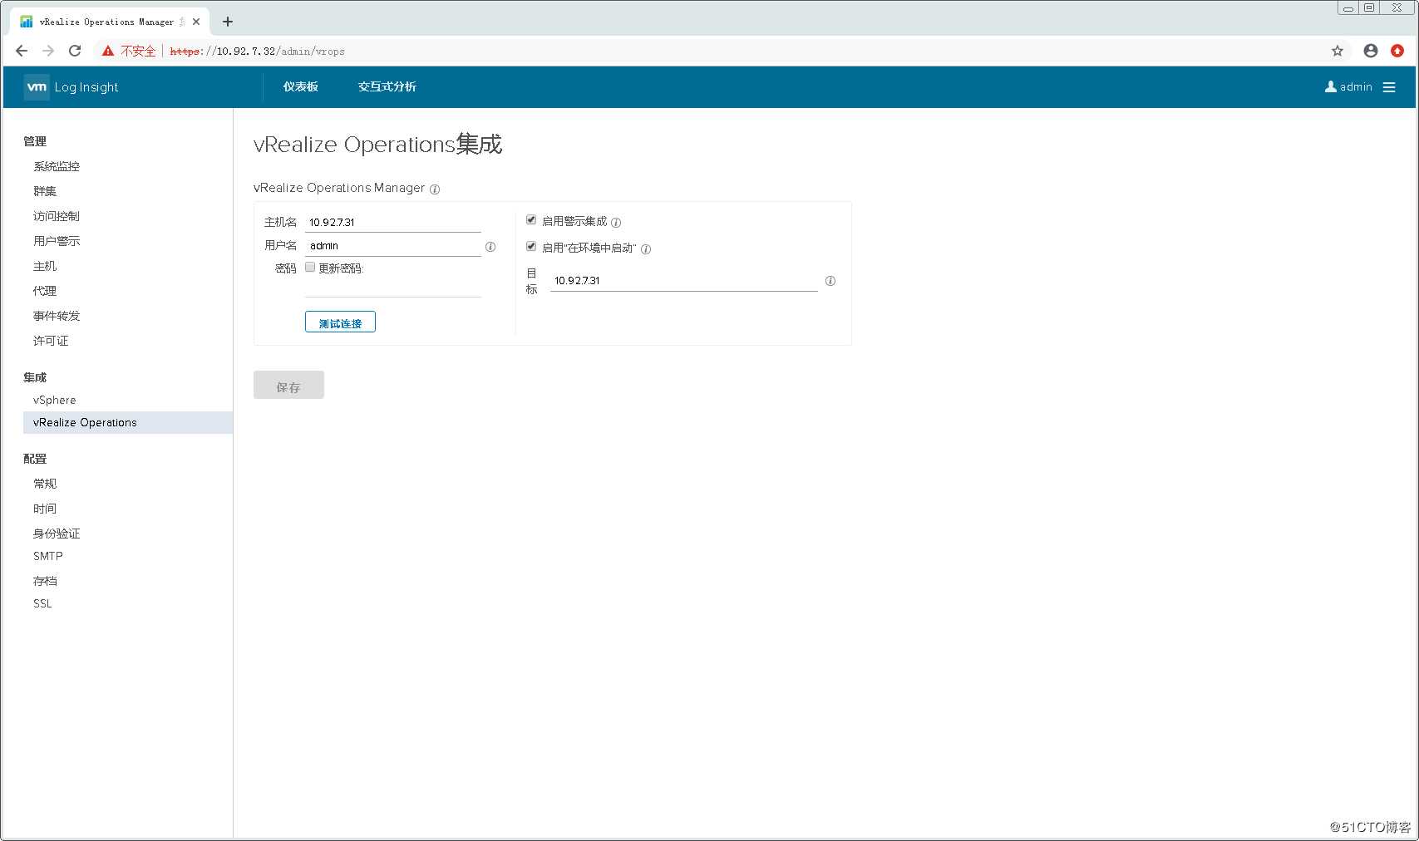This screenshot has width=1419, height=841.
Task: Close the vRealize Operations Manager tab
Action: 196,22
